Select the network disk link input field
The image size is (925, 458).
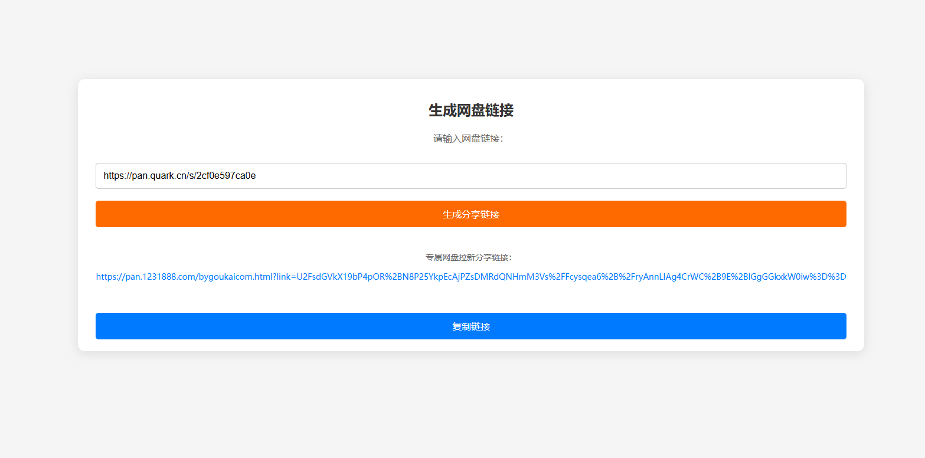470,175
